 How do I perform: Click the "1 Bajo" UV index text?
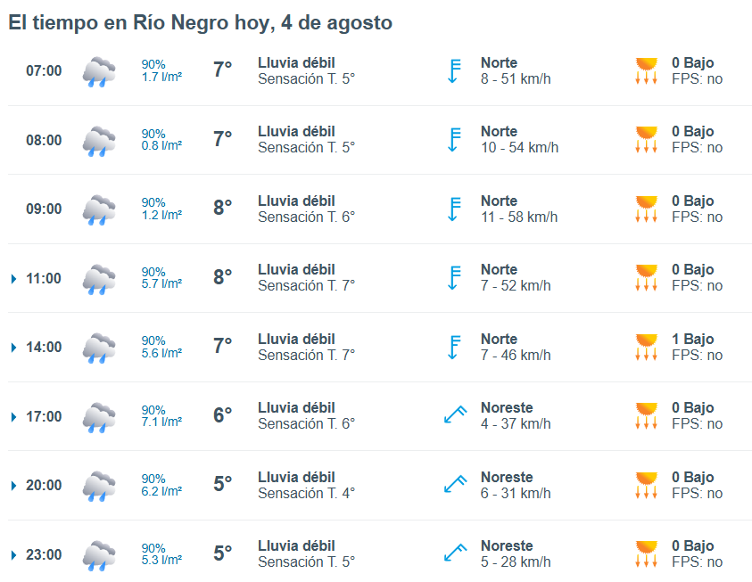[x=692, y=340]
